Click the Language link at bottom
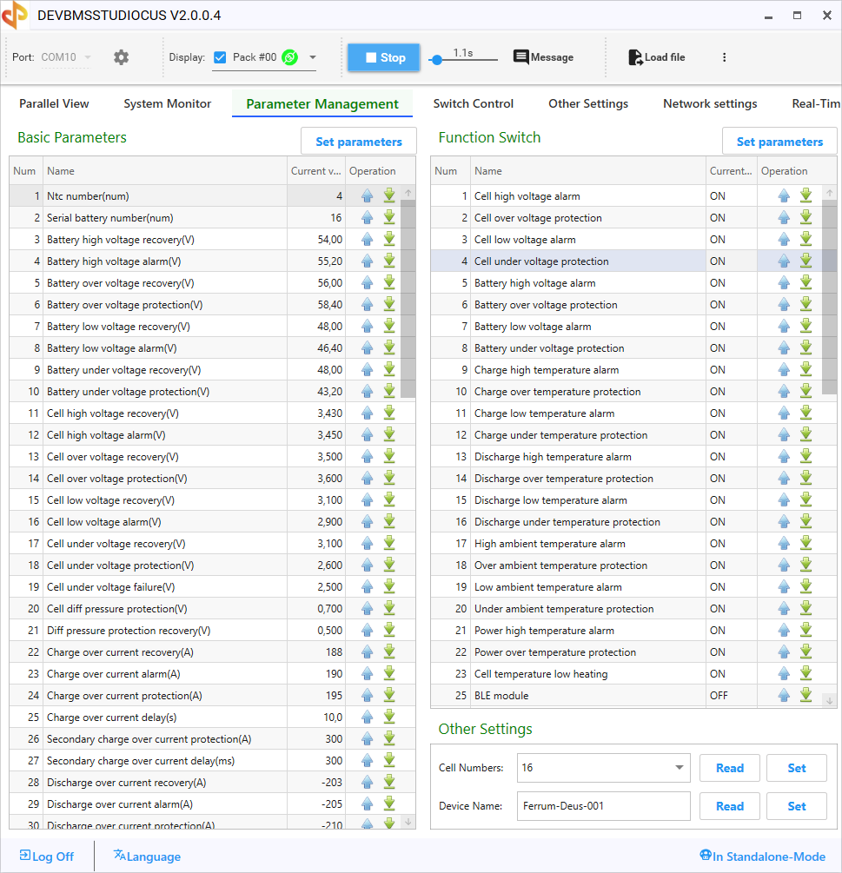Screen dimensions: 842x873 147,856
